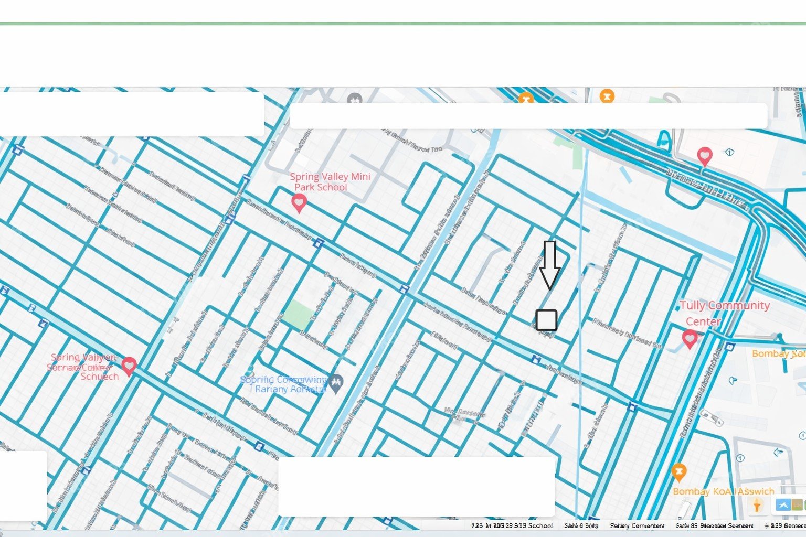This screenshot has width=806, height=537.
Task: Click the orange restaurant pin left of the top-right heart
Action: (607, 96)
